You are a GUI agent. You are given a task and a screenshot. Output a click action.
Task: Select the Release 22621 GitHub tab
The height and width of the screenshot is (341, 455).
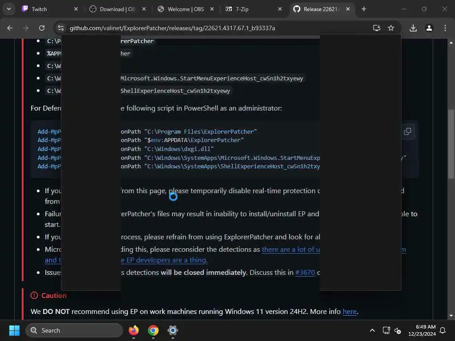(x=322, y=9)
